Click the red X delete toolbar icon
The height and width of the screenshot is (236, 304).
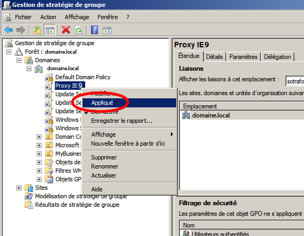[66, 30]
